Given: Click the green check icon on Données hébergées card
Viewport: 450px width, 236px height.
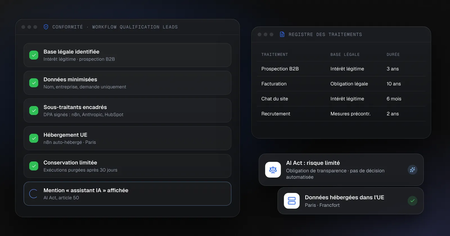Looking at the screenshot, I should 412,201.
